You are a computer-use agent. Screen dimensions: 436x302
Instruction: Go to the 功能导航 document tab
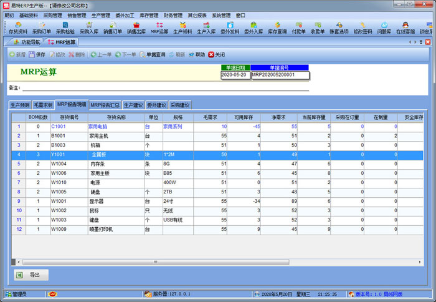coord(27,42)
